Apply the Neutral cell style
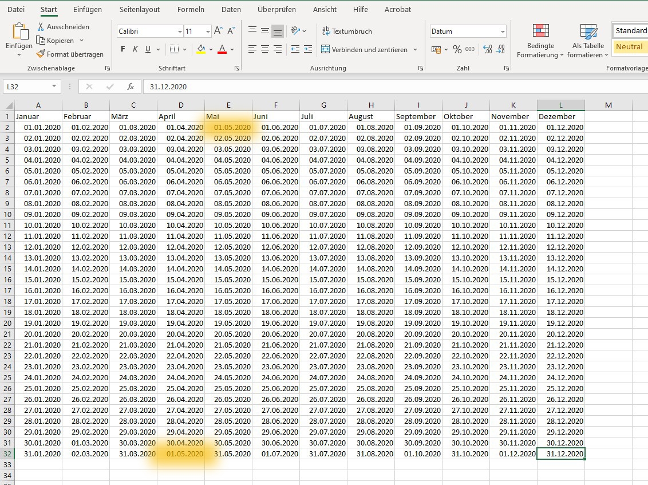 pyautogui.click(x=630, y=47)
